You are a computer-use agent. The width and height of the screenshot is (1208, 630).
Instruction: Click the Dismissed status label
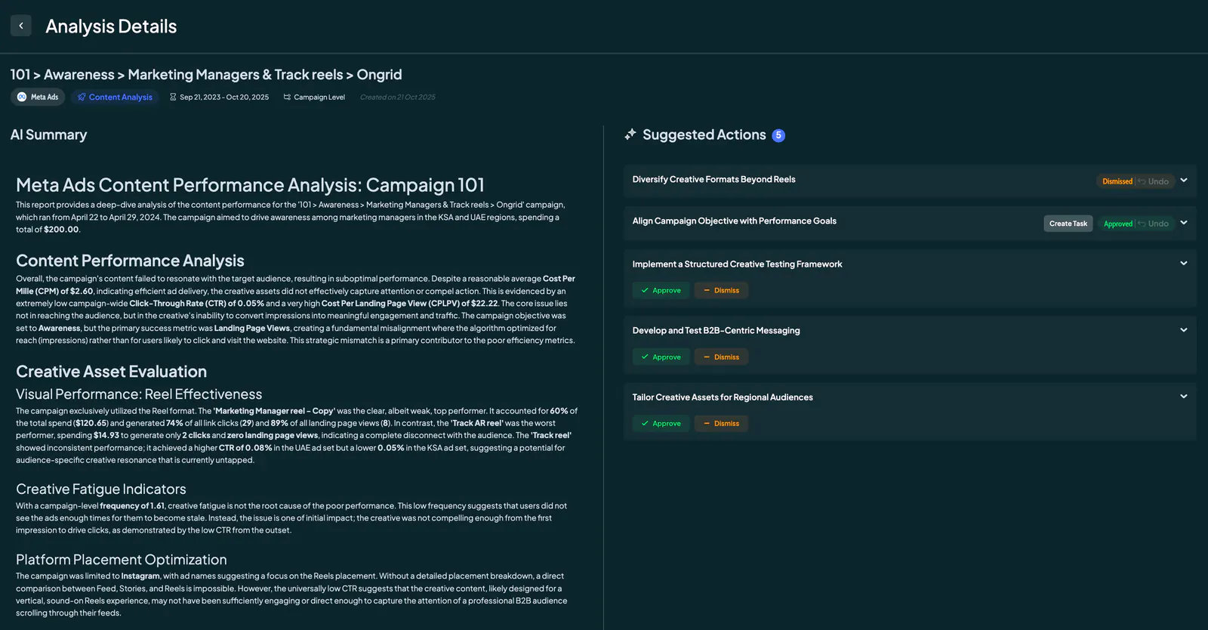coord(1117,181)
